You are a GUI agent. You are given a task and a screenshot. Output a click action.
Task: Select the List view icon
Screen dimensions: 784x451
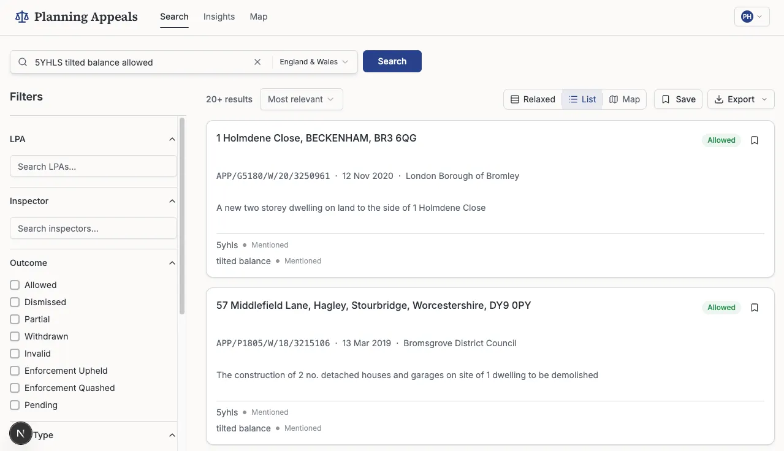573,99
